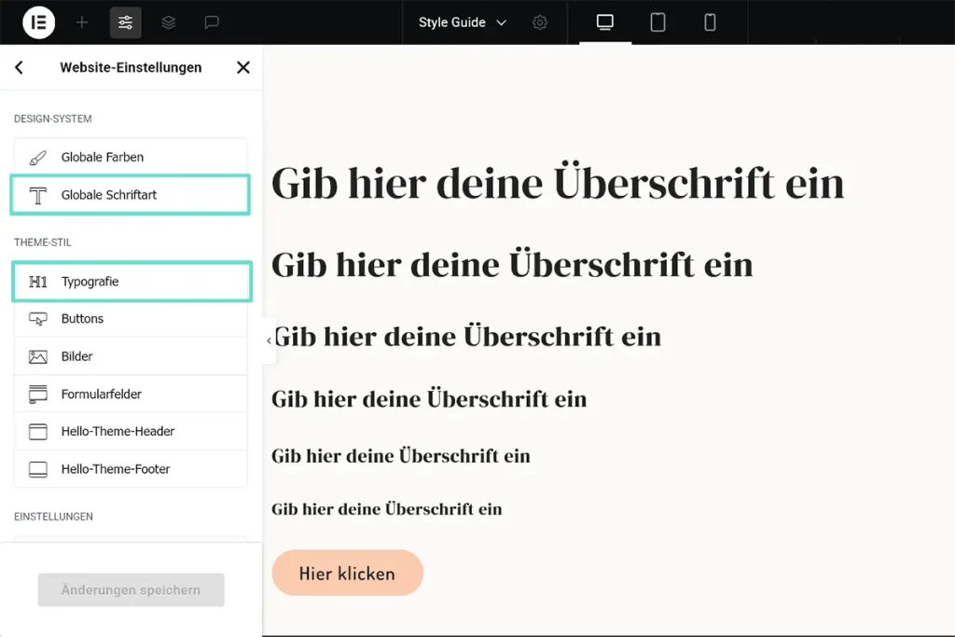Activate desktop preview mode

pos(604,21)
